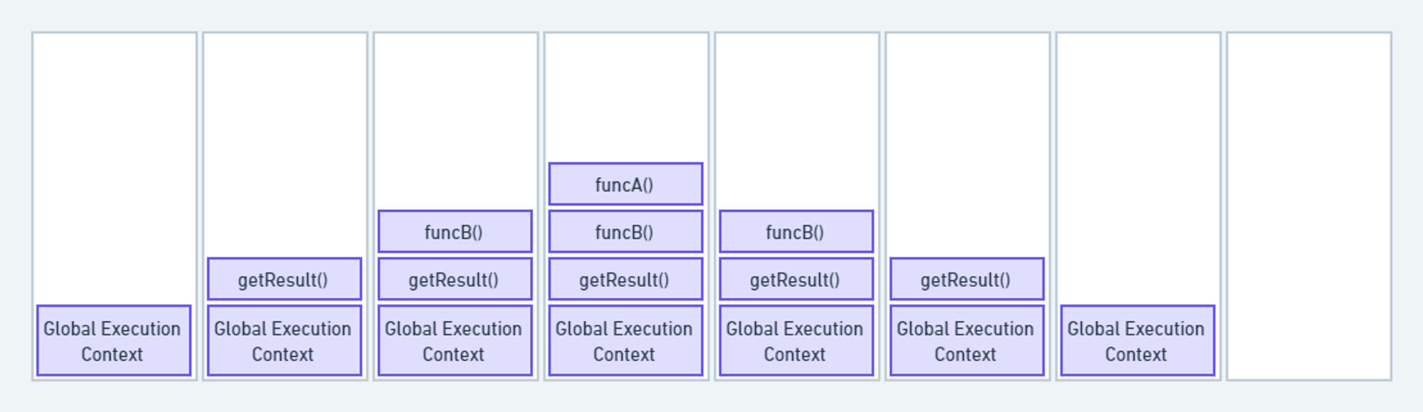Select Global Execution Context in first stack

[x=114, y=341]
